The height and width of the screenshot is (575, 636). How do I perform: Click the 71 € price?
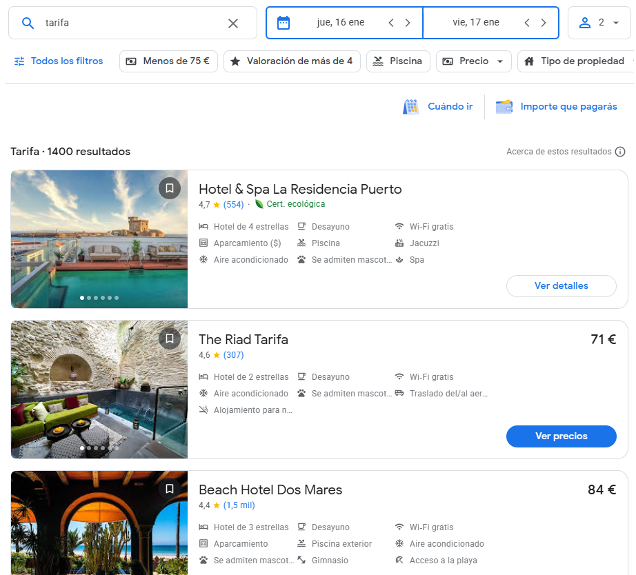(603, 339)
